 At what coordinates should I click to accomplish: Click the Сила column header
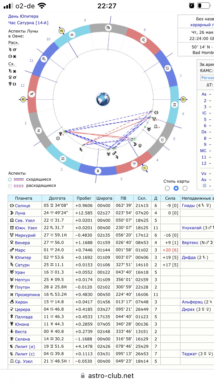coord(170,198)
